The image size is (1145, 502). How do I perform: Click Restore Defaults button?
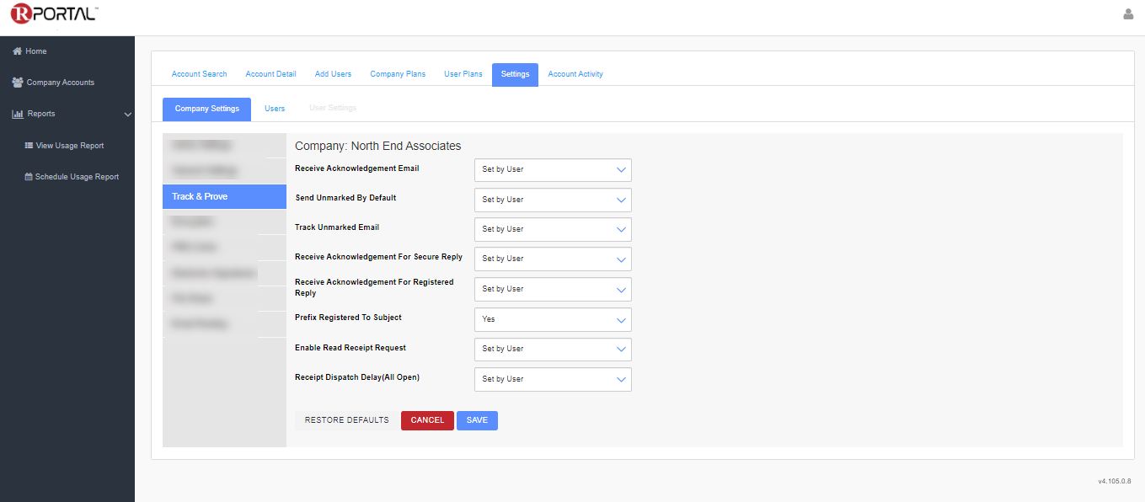(x=346, y=420)
